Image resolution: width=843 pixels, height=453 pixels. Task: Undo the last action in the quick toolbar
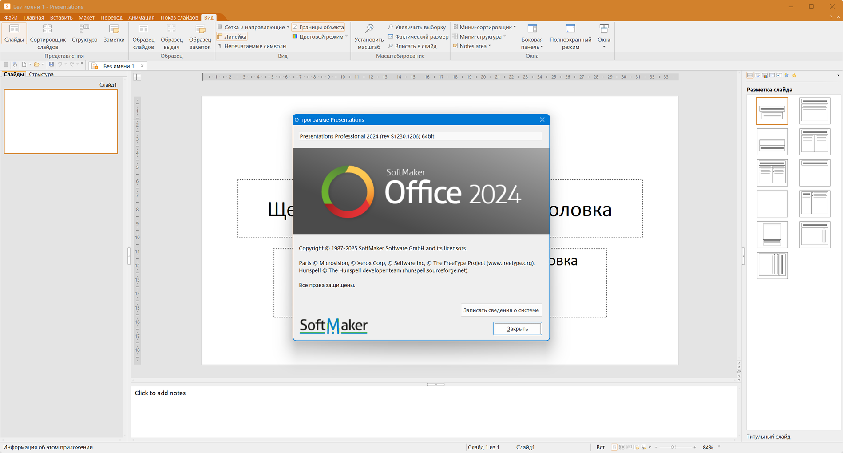(60, 64)
